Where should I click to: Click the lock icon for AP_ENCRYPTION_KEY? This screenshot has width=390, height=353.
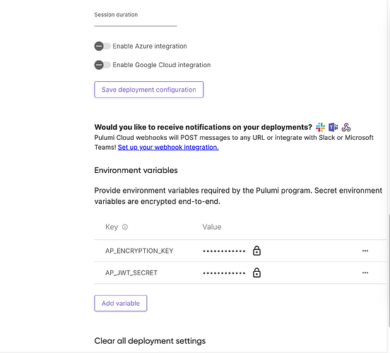256,251
